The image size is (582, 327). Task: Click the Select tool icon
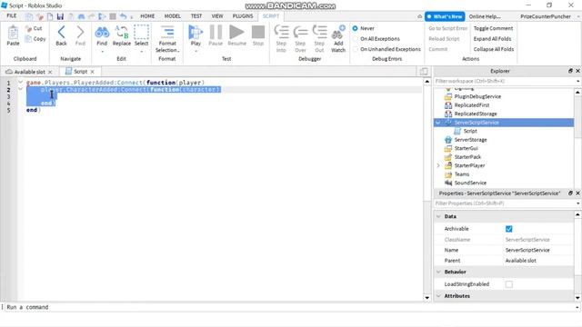click(x=142, y=33)
